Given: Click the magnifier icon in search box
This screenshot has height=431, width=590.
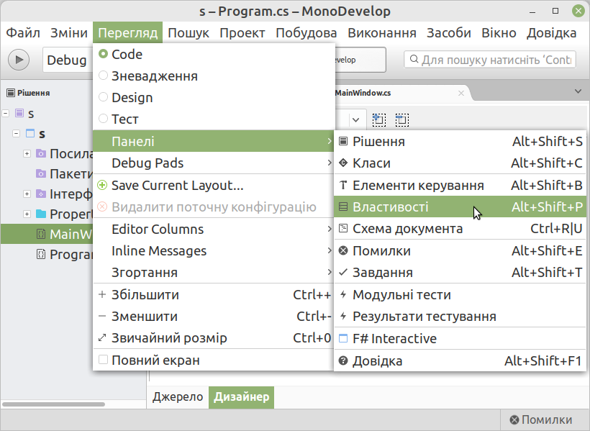Looking at the screenshot, I should coord(414,59).
